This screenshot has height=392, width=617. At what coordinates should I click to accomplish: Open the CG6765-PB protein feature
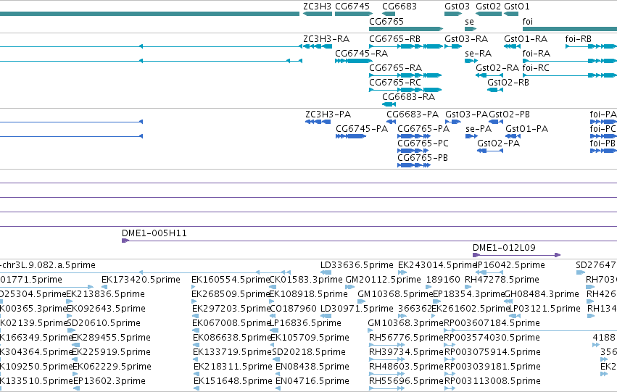423,158
